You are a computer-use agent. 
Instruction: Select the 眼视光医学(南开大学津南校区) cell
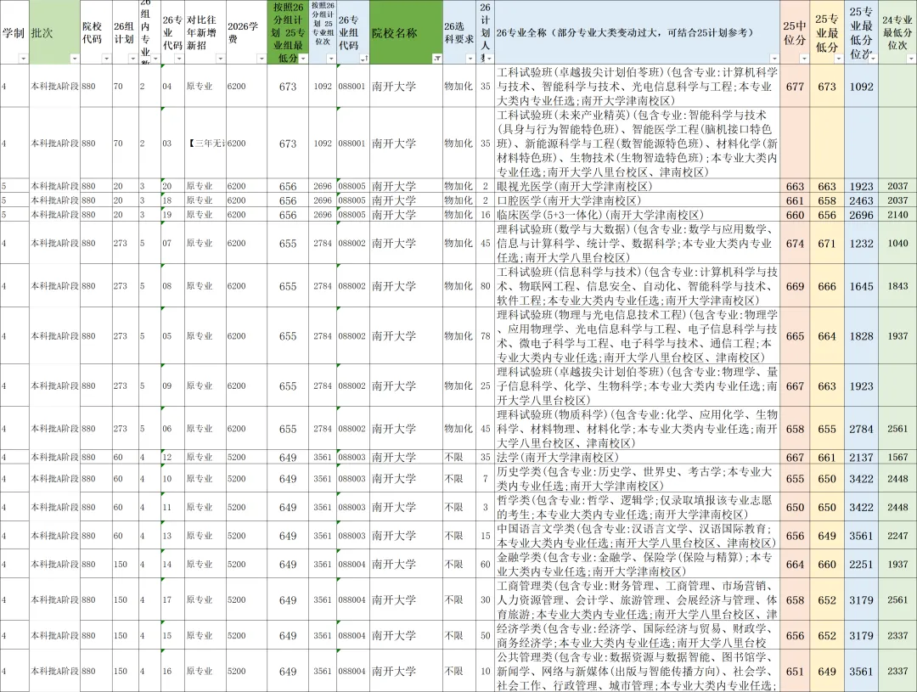(x=637, y=186)
